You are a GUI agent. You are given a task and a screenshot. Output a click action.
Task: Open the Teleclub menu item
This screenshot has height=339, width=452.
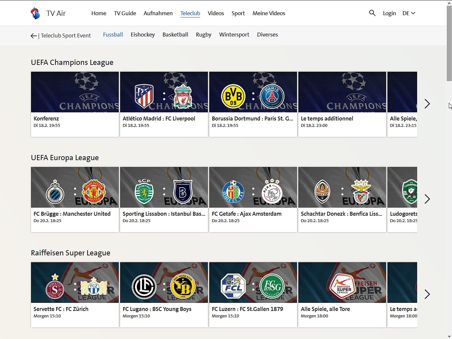pyautogui.click(x=190, y=13)
